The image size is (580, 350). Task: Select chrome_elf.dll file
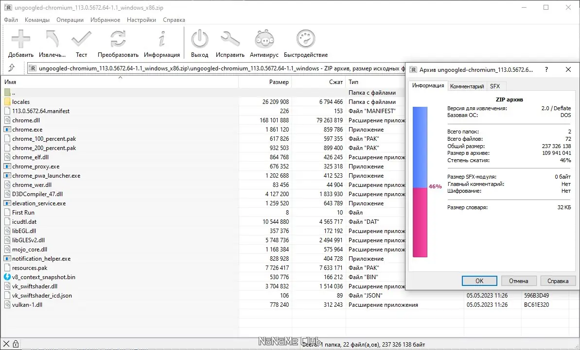(x=30, y=157)
